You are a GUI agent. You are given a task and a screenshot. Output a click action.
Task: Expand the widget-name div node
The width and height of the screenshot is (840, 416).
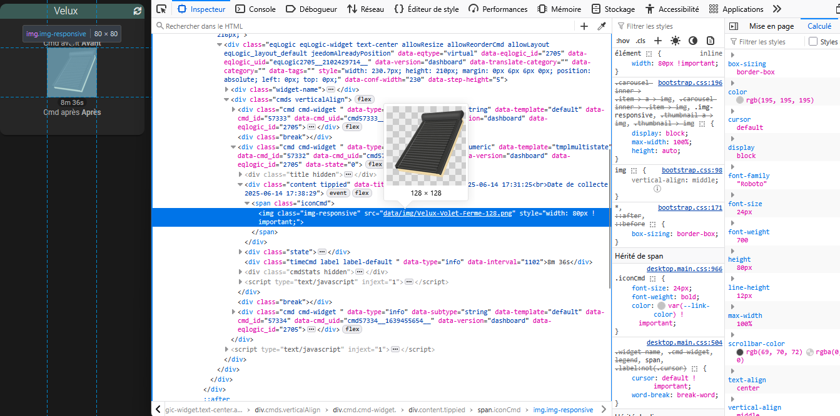[226, 90]
